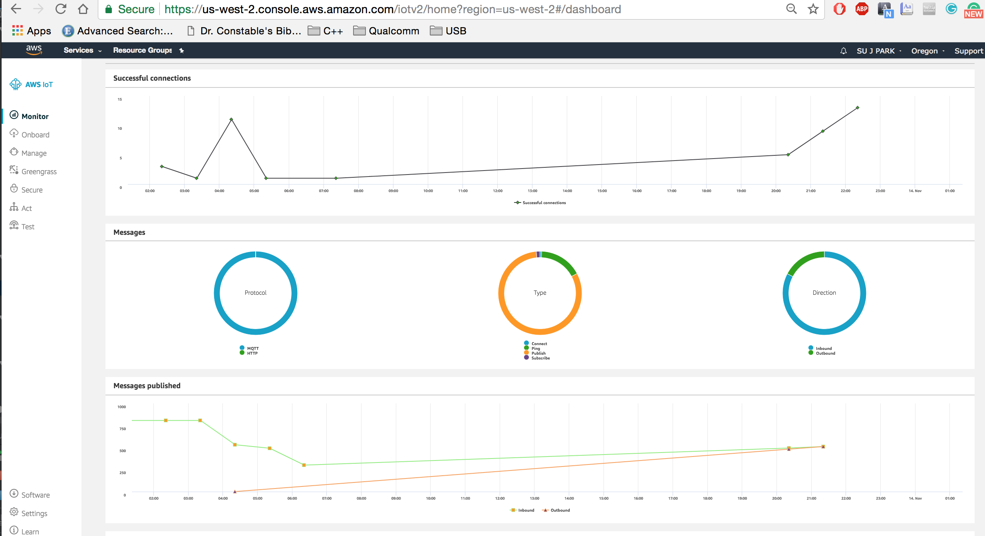Open the Learn link in sidebar
Viewport: 985px width, 536px height.
[30, 532]
